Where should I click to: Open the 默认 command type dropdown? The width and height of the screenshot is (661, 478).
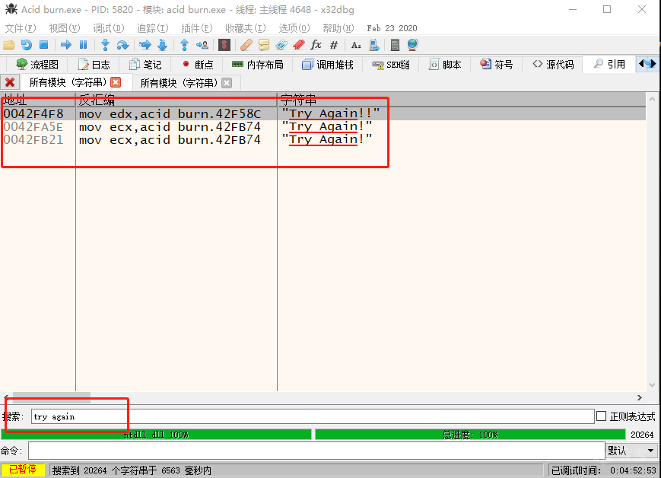pyautogui.click(x=631, y=451)
